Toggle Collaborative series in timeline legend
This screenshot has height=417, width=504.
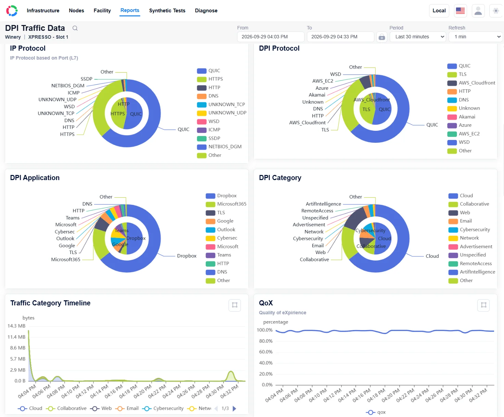pos(66,408)
